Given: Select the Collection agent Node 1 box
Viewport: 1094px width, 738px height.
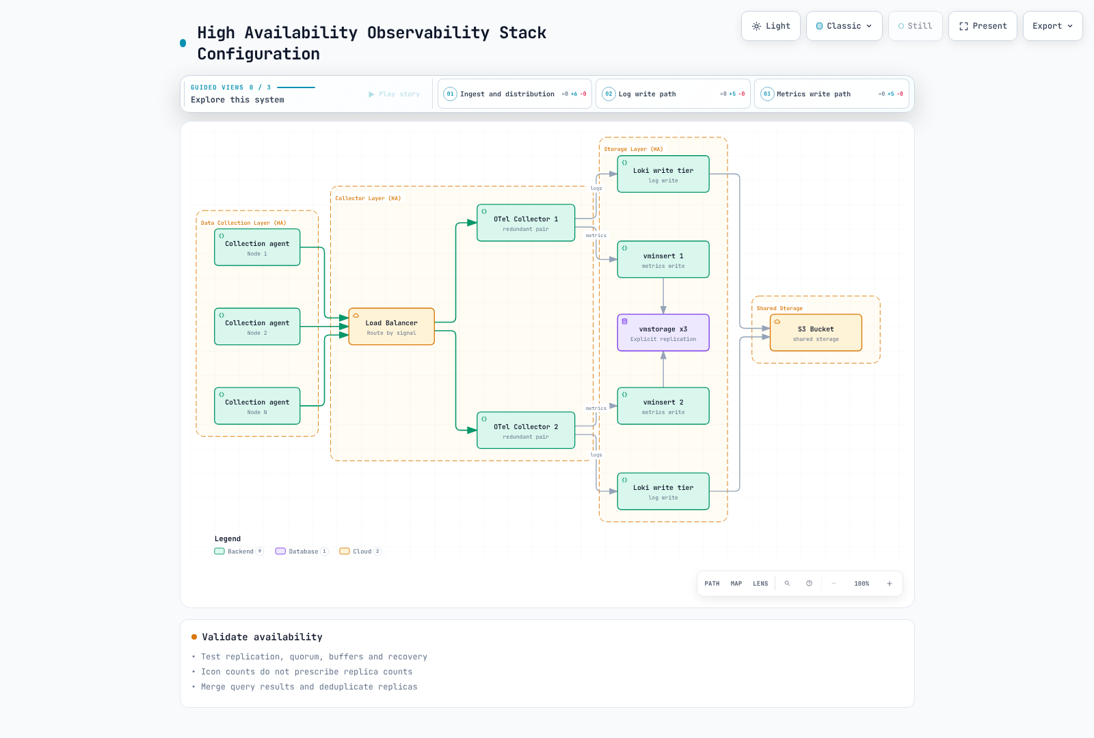Looking at the screenshot, I should click(x=257, y=247).
